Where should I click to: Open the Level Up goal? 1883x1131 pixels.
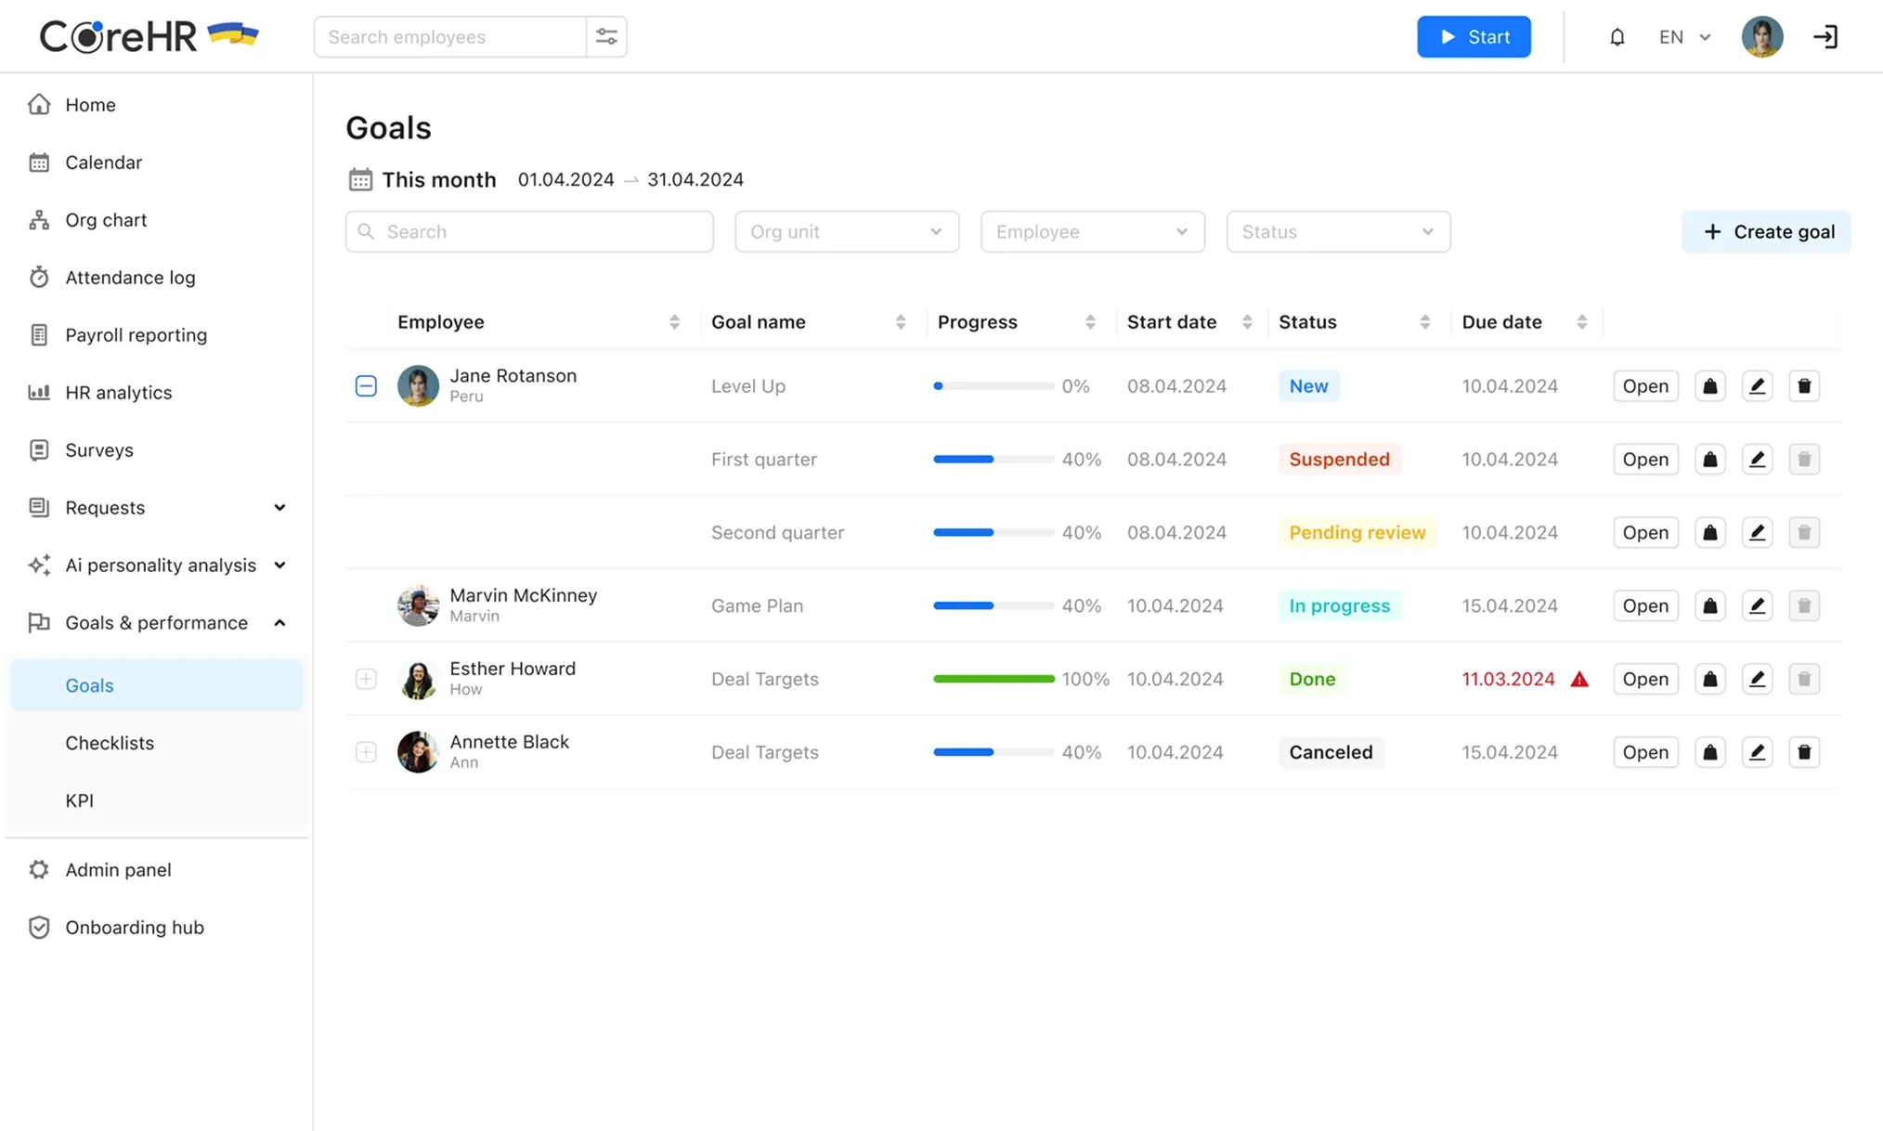tap(1645, 386)
